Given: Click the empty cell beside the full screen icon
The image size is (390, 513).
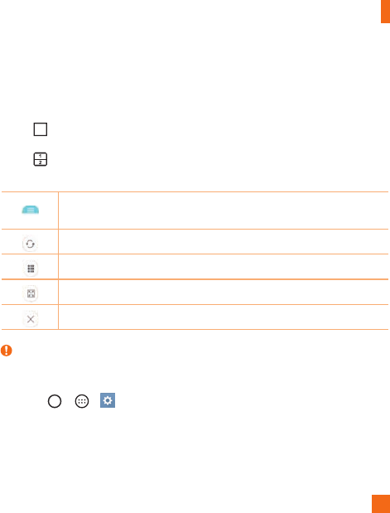Looking at the screenshot, I should (224, 292).
